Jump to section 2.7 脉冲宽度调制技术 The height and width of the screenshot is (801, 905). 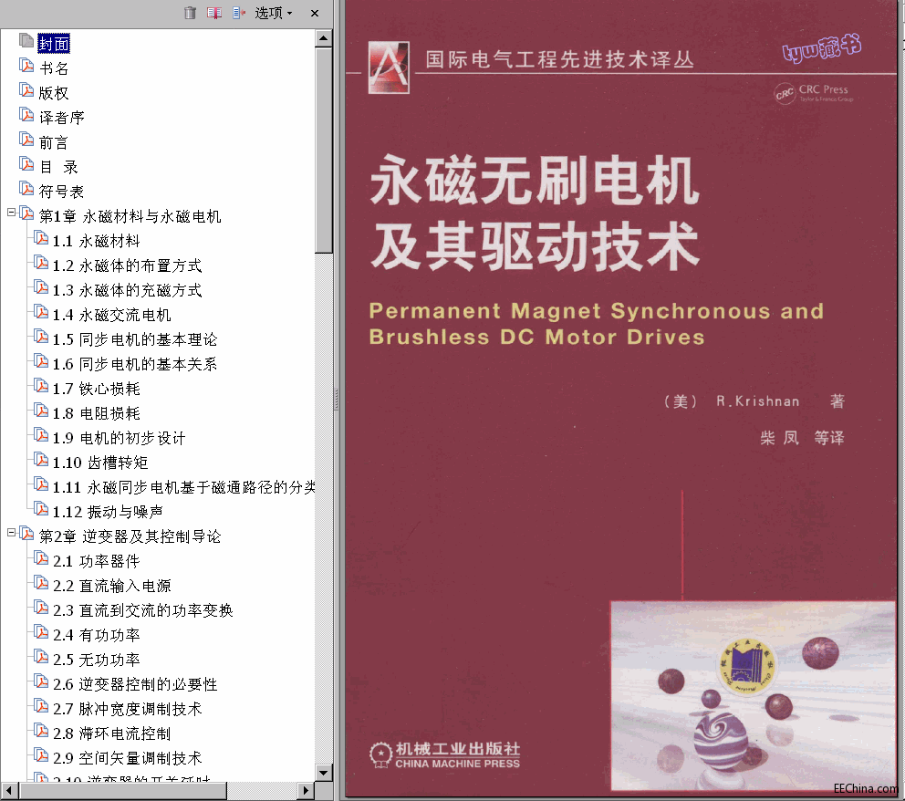(128, 709)
